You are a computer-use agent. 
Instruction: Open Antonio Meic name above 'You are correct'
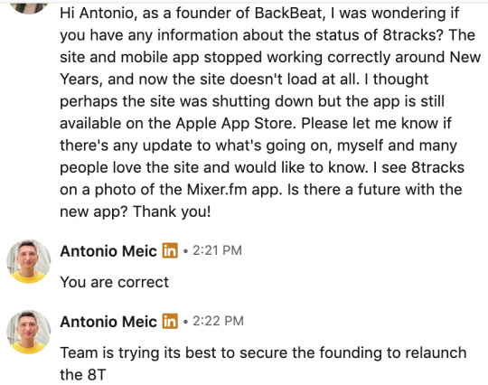coord(108,251)
